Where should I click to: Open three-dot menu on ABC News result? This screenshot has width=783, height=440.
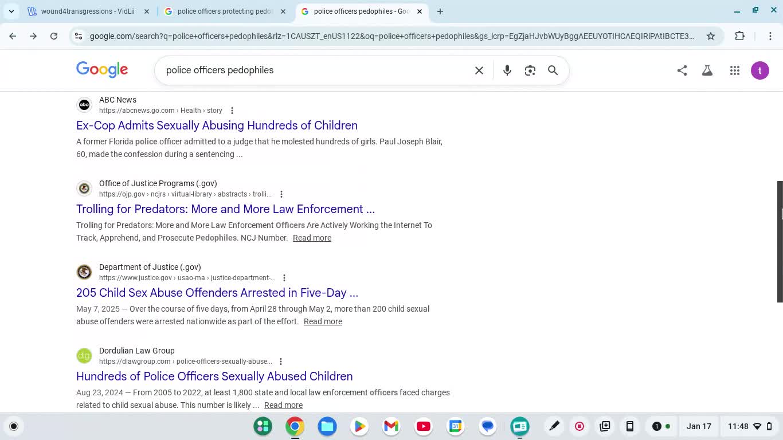coord(232,110)
